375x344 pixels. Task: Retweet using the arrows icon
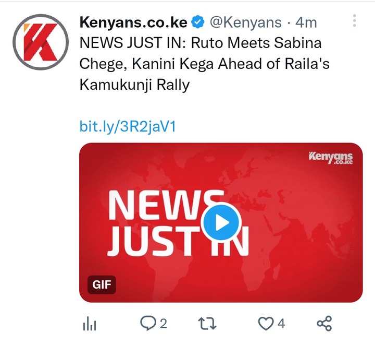(x=207, y=324)
